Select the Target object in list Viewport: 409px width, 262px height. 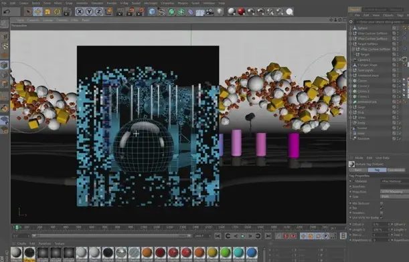[x=365, y=54]
